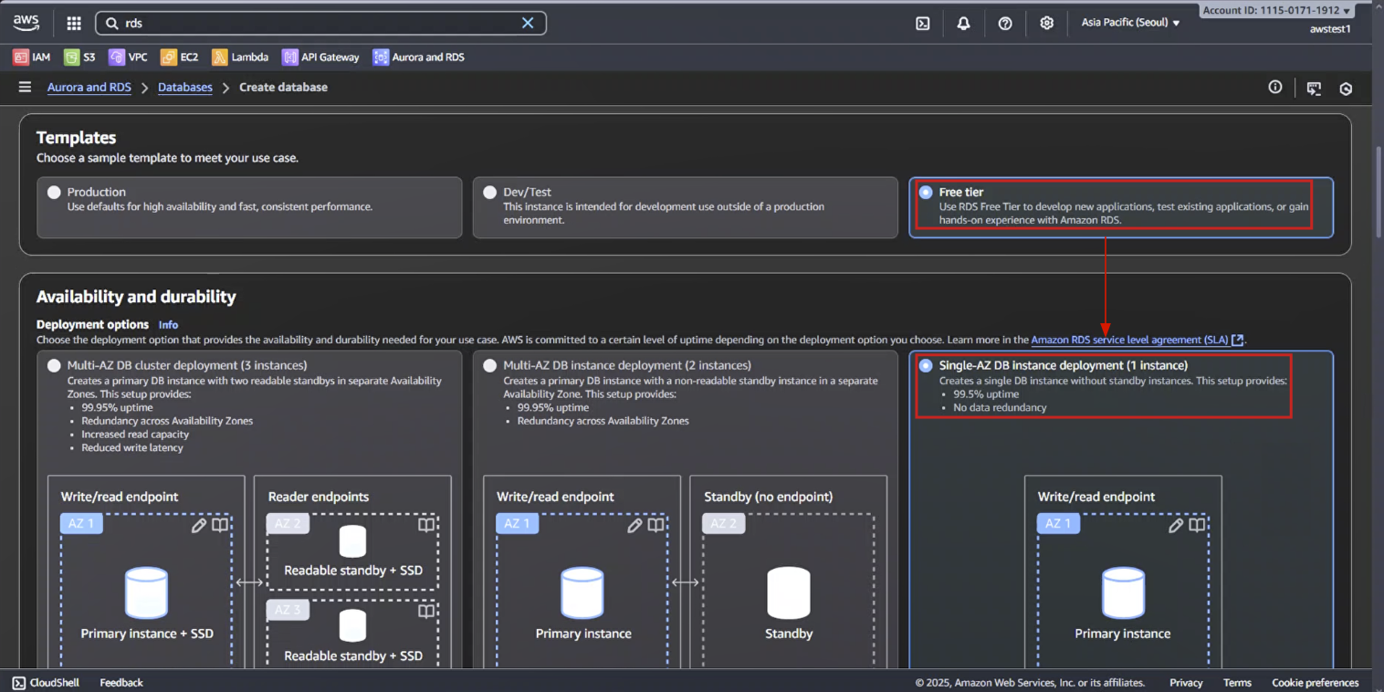Open the AWS home logo
This screenshot has height=692, width=1384.
[26, 23]
